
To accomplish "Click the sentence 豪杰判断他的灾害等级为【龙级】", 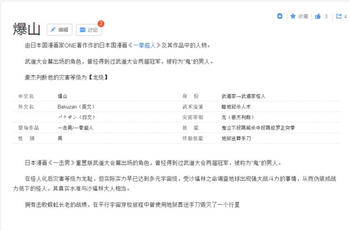I will (x=67, y=78).
